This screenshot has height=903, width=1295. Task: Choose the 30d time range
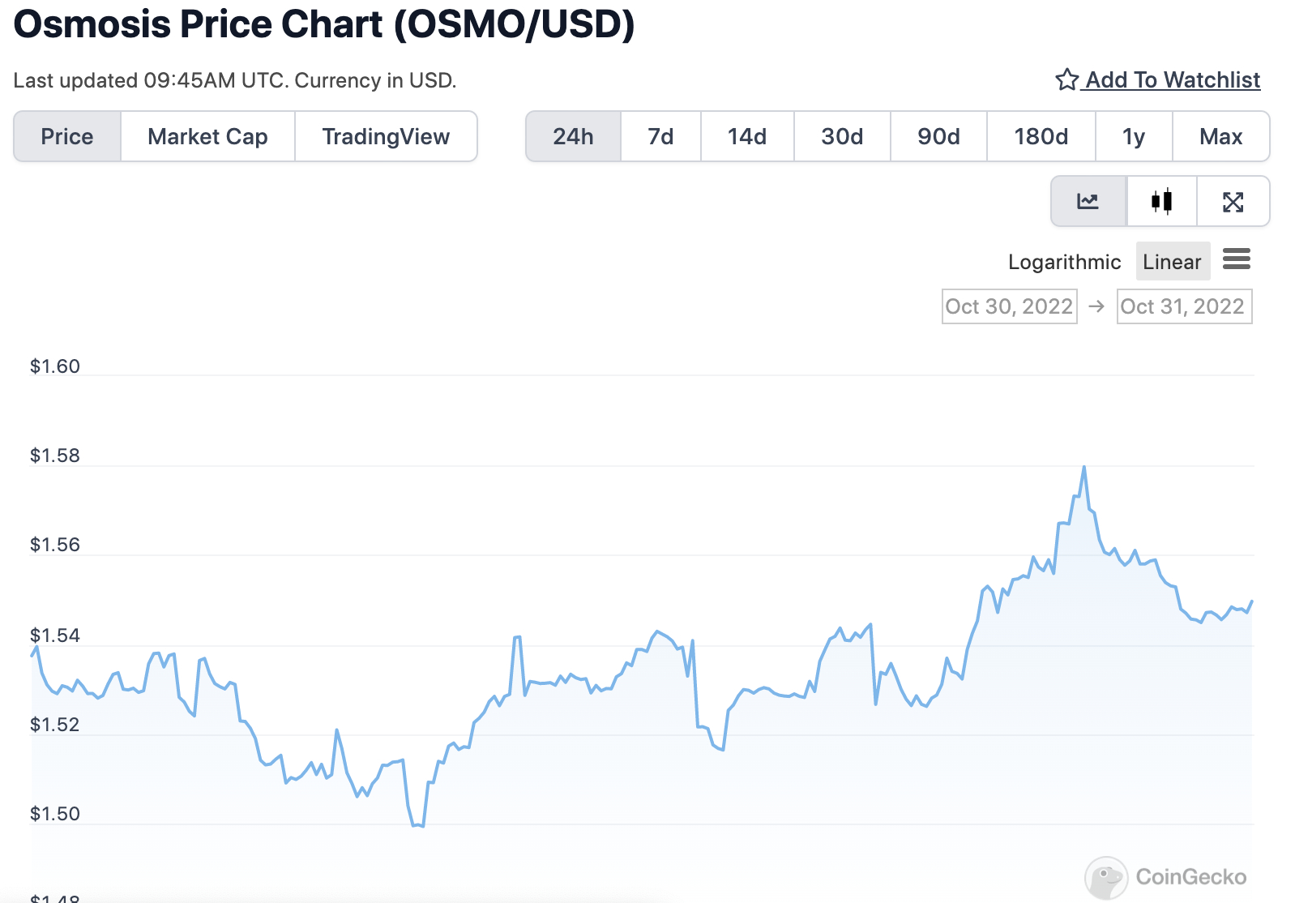[x=842, y=136]
